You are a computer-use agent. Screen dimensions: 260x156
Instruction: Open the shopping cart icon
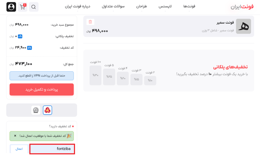point(23,7)
